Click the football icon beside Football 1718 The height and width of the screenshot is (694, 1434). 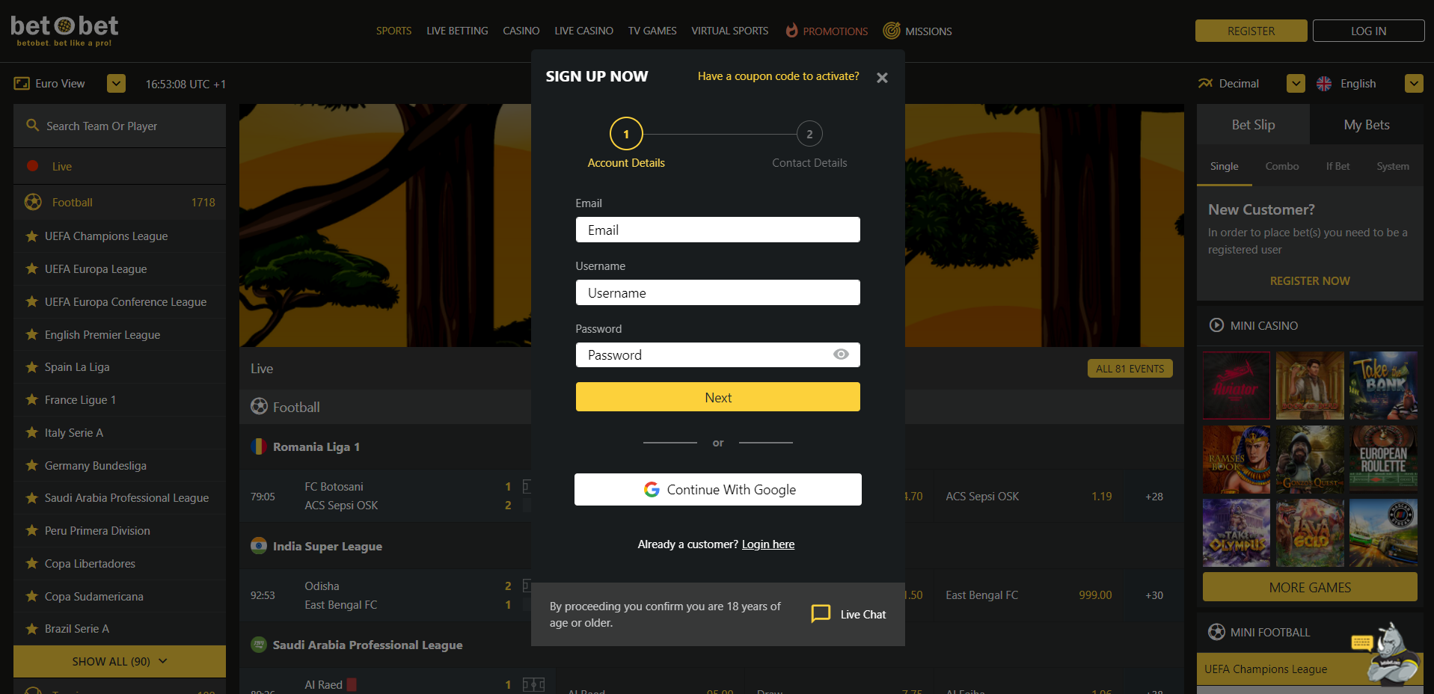tap(33, 202)
